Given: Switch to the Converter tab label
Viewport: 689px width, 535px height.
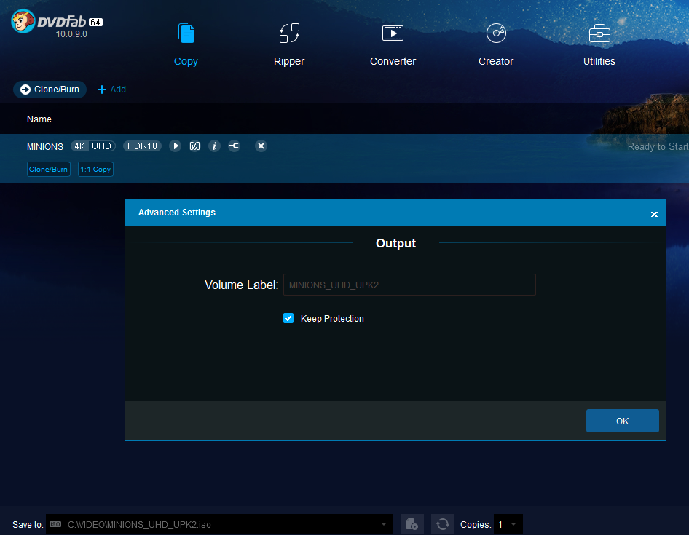Looking at the screenshot, I should tap(393, 61).
